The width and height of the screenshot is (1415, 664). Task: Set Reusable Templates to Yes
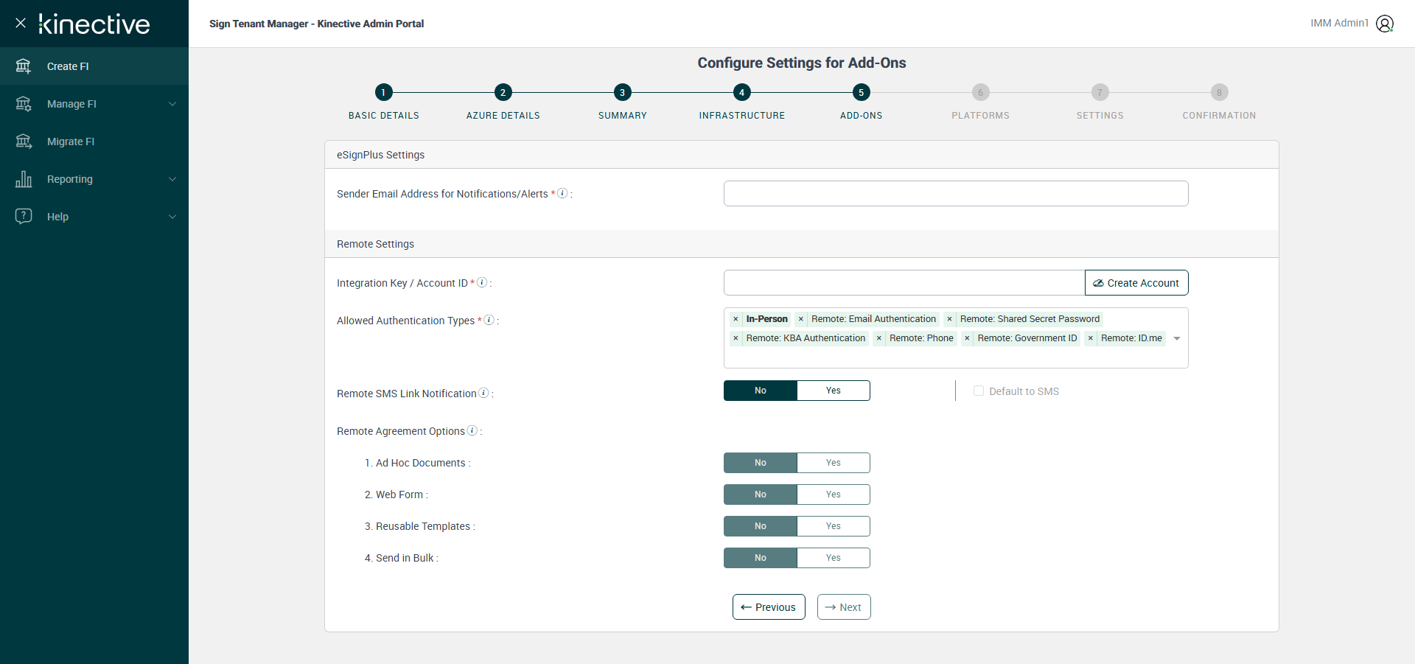point(834,526)
